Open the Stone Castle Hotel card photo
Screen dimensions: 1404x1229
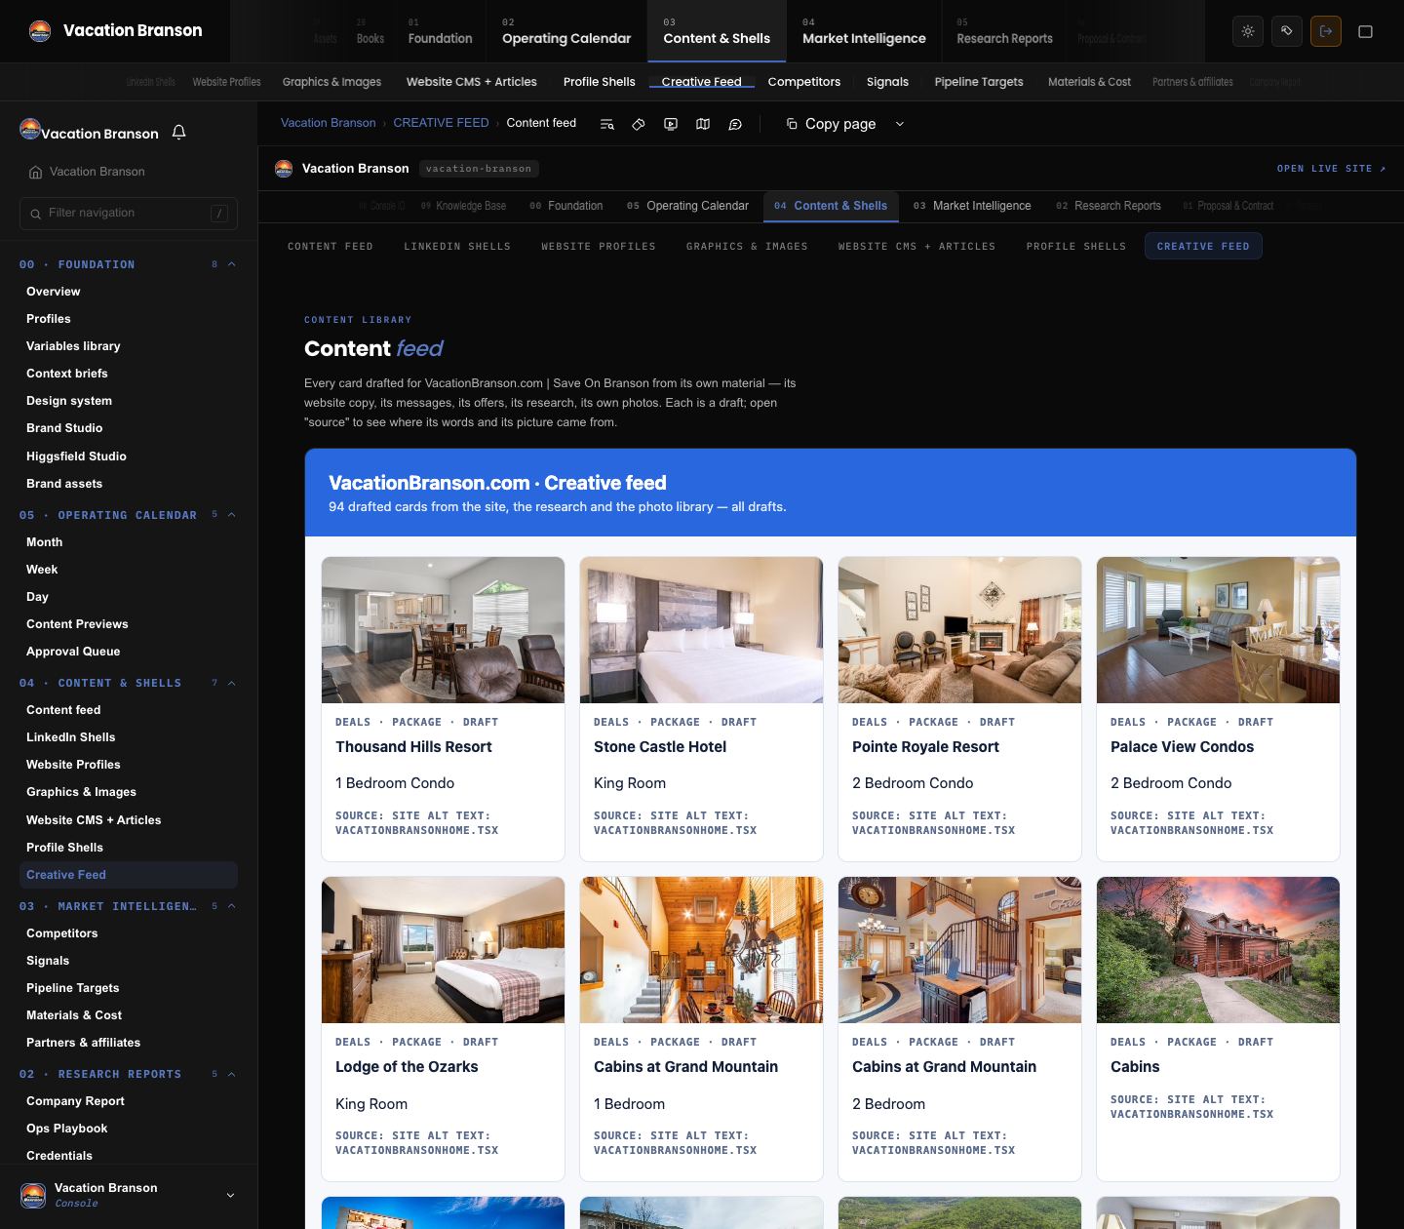click(x=701, y=630)
